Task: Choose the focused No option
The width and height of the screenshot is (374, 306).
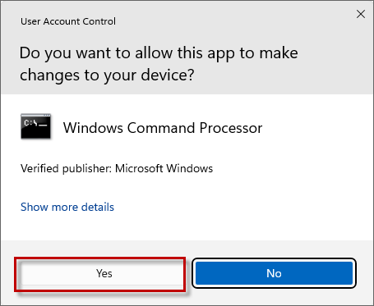Action: pyautogui.click(x=274, y=273)
